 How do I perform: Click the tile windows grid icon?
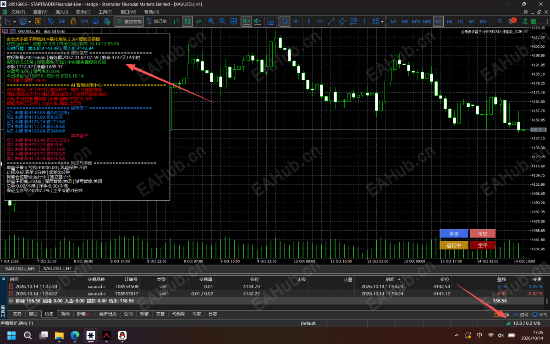(234, 21)
